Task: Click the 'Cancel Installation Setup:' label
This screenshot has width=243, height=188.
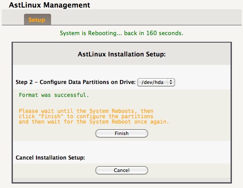Action: point(50,157)
